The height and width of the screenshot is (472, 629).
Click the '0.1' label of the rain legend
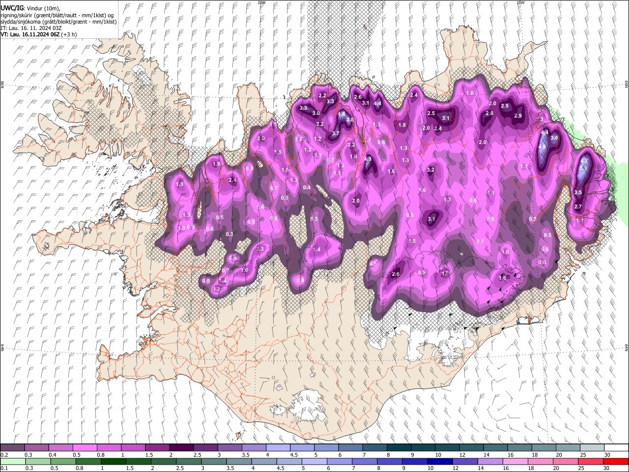point(3,468)
